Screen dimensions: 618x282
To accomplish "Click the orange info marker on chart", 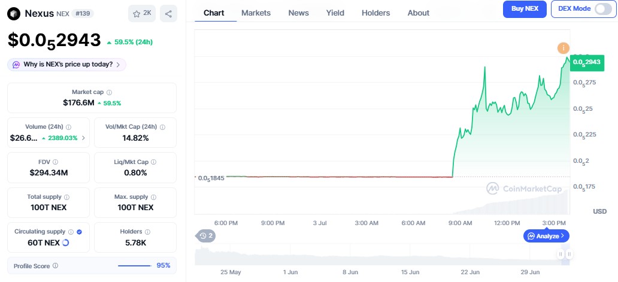I will [x=564, y=48].
